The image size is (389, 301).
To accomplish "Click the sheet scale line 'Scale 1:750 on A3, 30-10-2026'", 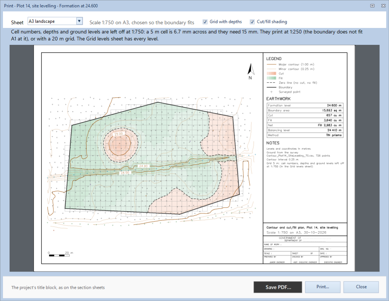I will click(x=296, y=232).
